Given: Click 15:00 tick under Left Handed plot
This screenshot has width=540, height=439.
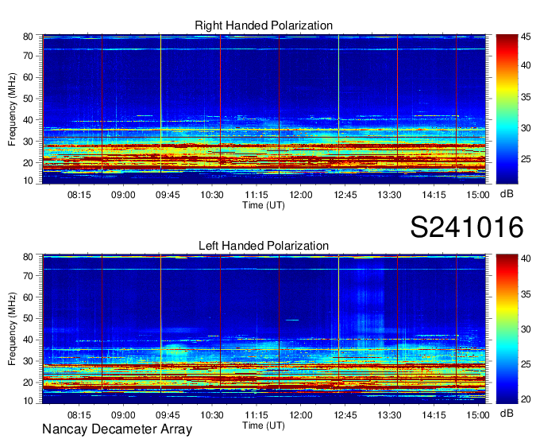Looking at the screenshot, I should 478,415.
